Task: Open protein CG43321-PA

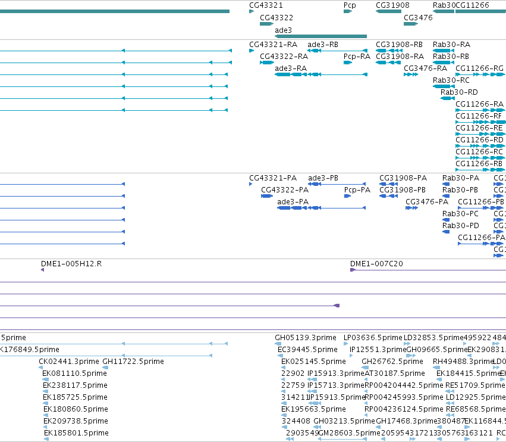Action: click(273, 178)
